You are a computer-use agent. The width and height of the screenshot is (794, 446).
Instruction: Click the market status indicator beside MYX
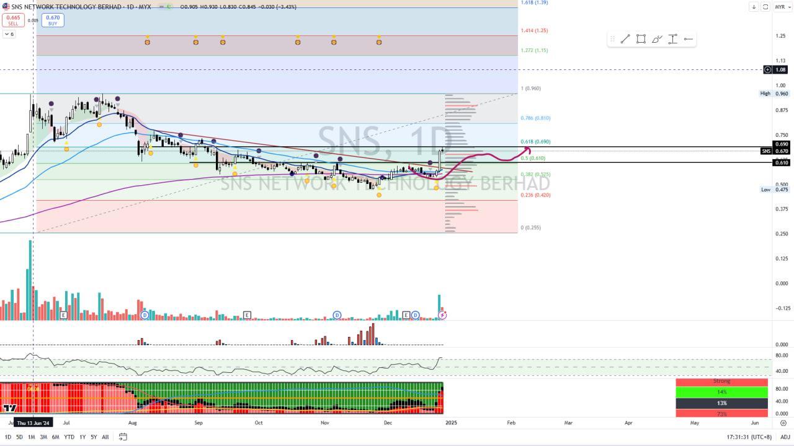click(164, 7)
